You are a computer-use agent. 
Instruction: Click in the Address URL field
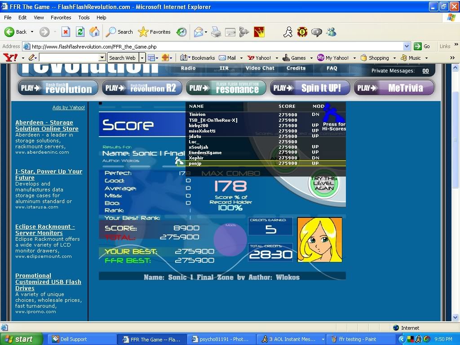[x=216, y=46]
